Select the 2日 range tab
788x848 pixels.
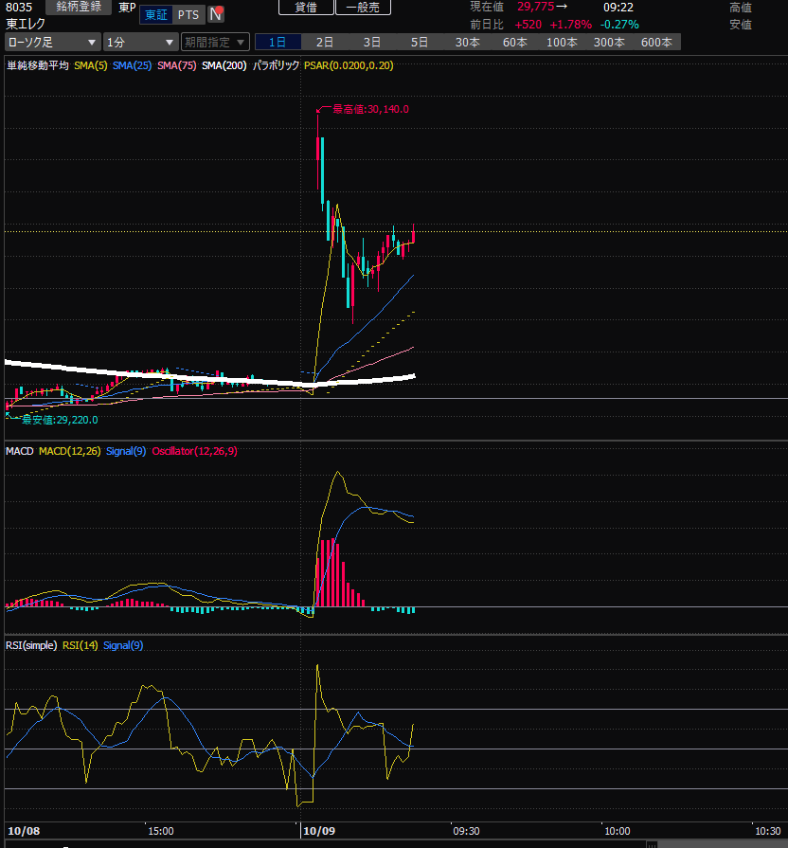pyautogui.click(x=325, y=43)
